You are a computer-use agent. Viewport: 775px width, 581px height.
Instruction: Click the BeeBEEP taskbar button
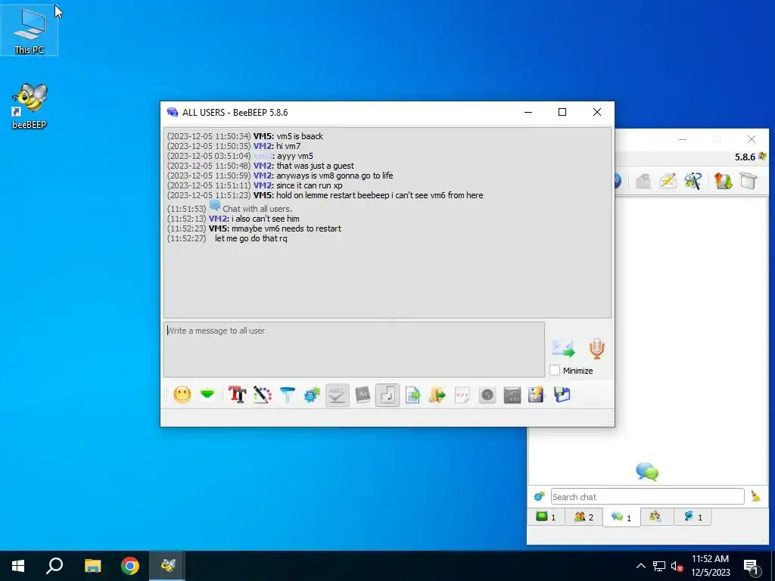pyautogui.click(x=168, y=566)
